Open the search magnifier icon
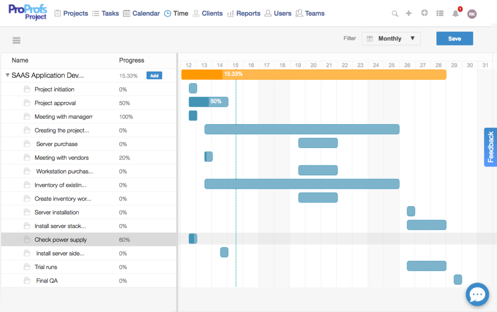The width and height of the screenshot is (497, 312). tap(394, 14)
